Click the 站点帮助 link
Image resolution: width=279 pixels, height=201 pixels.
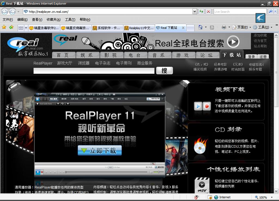[x=260, y=46]
